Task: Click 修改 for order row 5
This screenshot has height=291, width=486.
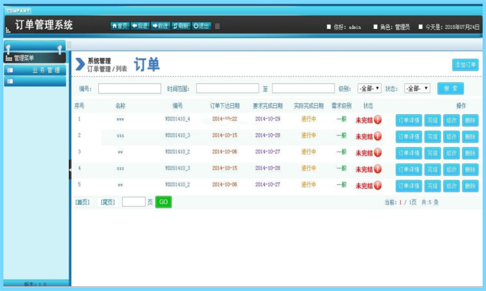Action: [x=451, y=186]
